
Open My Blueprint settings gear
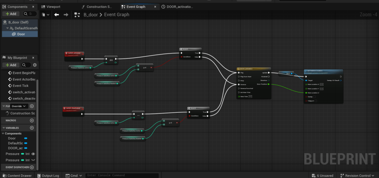[35, 65]
